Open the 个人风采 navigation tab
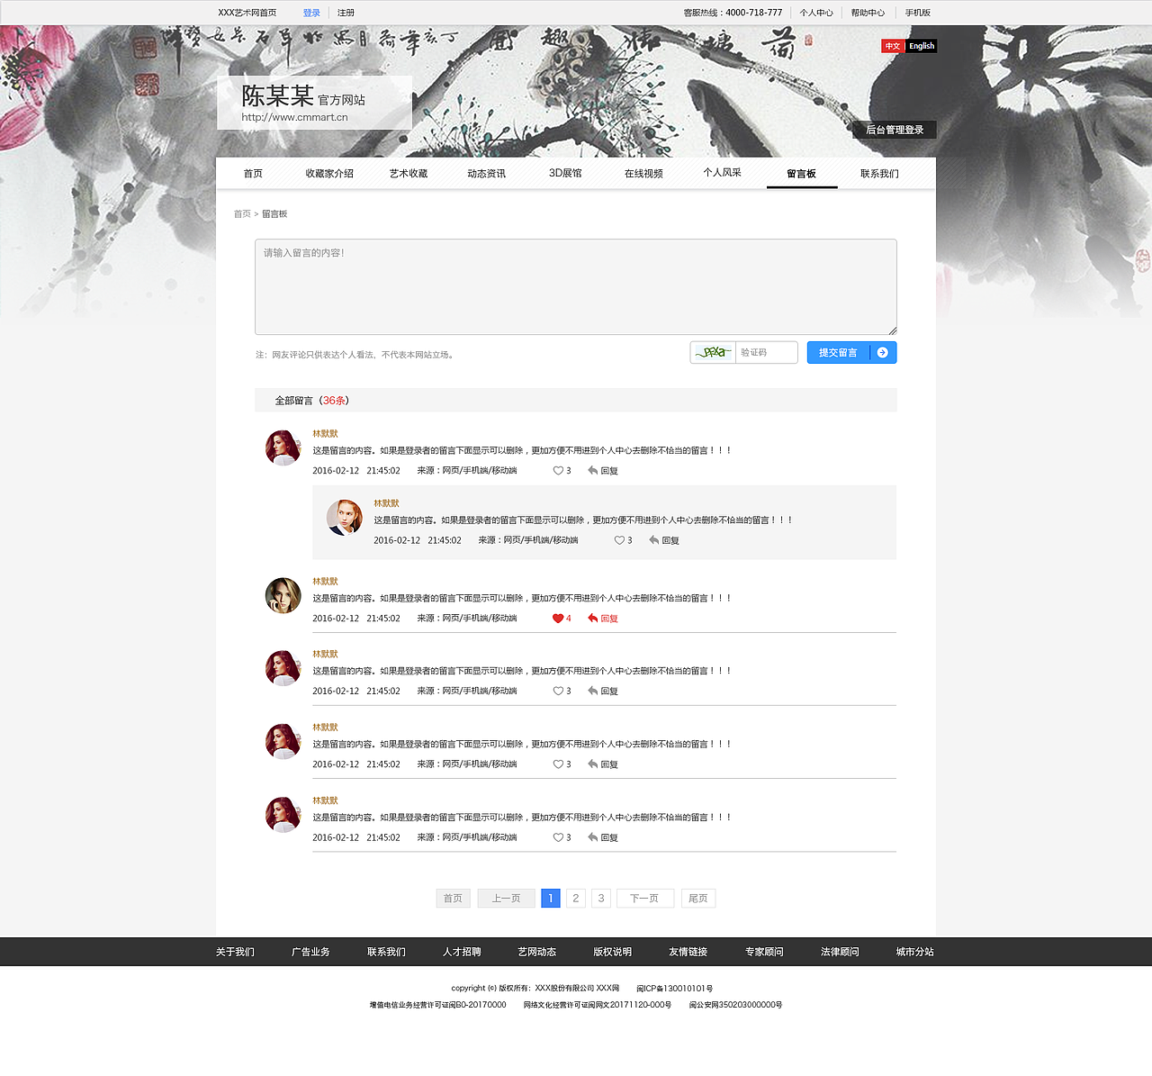 [x=723, y=173]
